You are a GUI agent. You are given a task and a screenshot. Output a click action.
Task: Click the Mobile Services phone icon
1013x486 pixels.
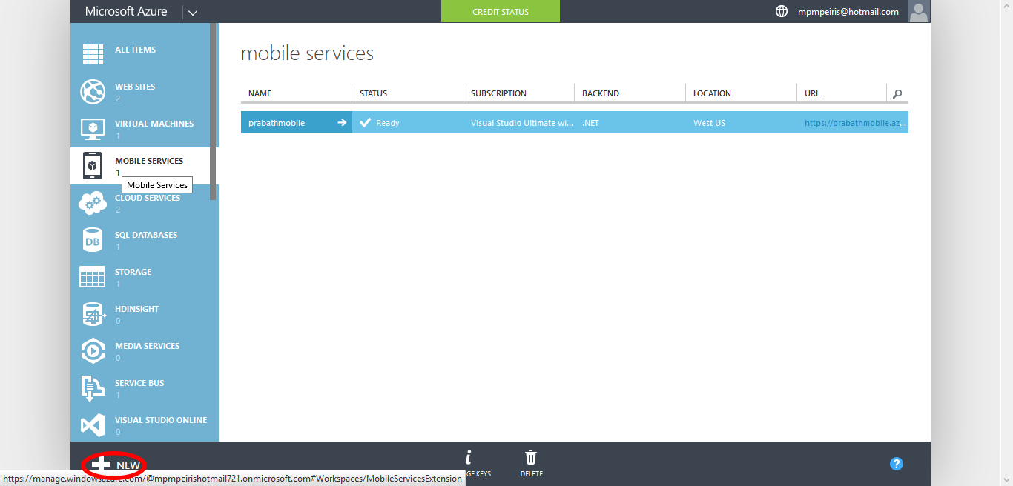[92, 166]
